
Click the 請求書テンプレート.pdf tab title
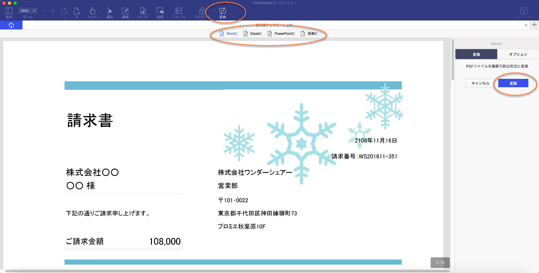tap(274, 25)
